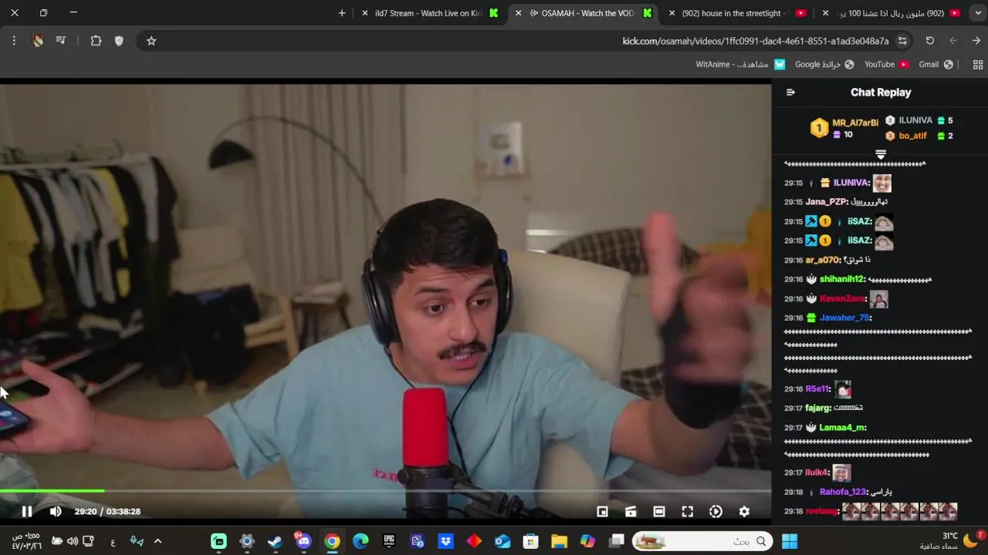Open the playback speed control
Viewport: 988px width, 555px height.
coord(716,511)
